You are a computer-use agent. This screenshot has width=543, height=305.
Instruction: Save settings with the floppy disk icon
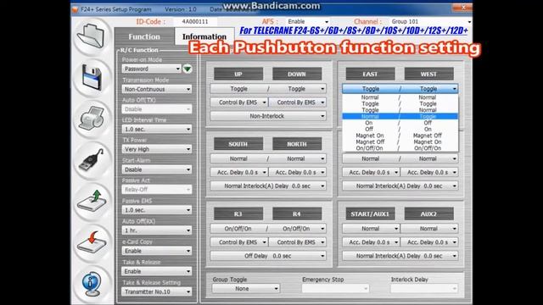pos(92,77)
